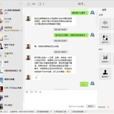Click the status text 还可登录微信数：0
The width and height of the screenshot is (114, 114).
44,111
